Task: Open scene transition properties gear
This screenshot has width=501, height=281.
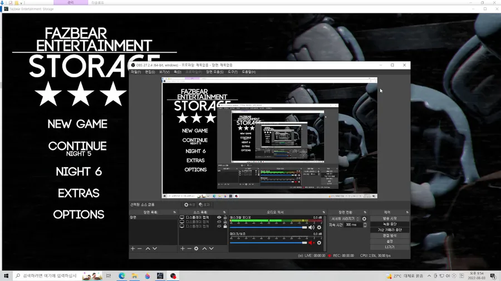Action: point(364,219)
